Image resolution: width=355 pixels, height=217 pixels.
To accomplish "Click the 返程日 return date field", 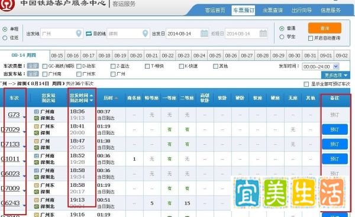I will 246,34.
